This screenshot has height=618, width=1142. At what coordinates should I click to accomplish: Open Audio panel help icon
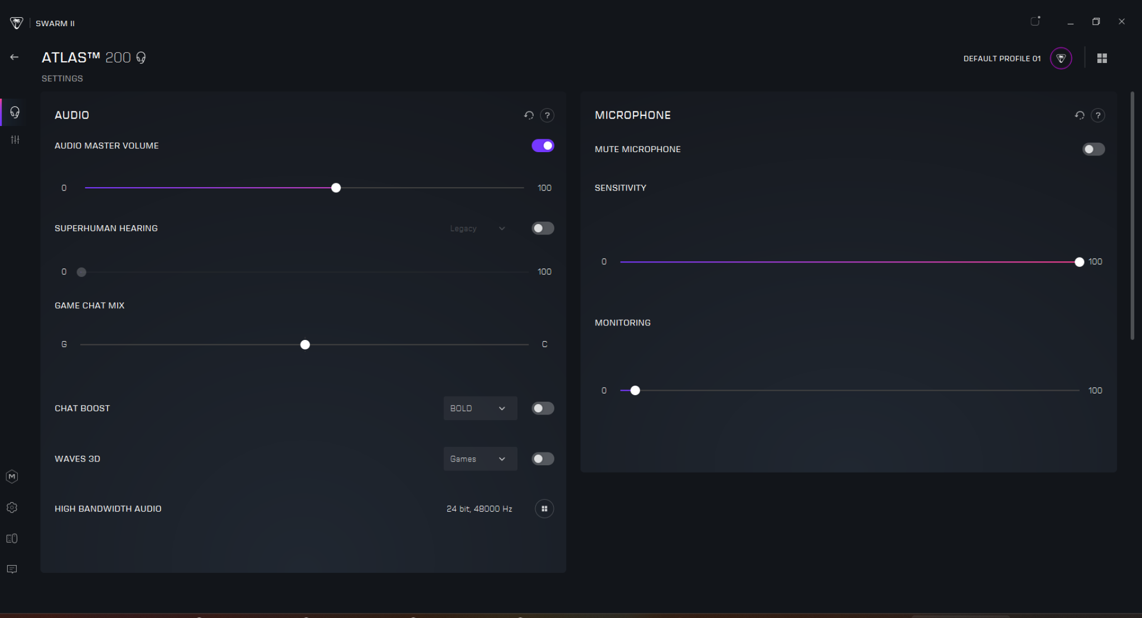click(547, 115)
